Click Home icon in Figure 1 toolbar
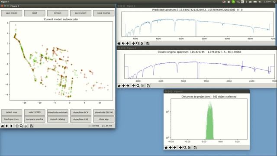Screen dimensions: 277x156 (x=3, y=126)
